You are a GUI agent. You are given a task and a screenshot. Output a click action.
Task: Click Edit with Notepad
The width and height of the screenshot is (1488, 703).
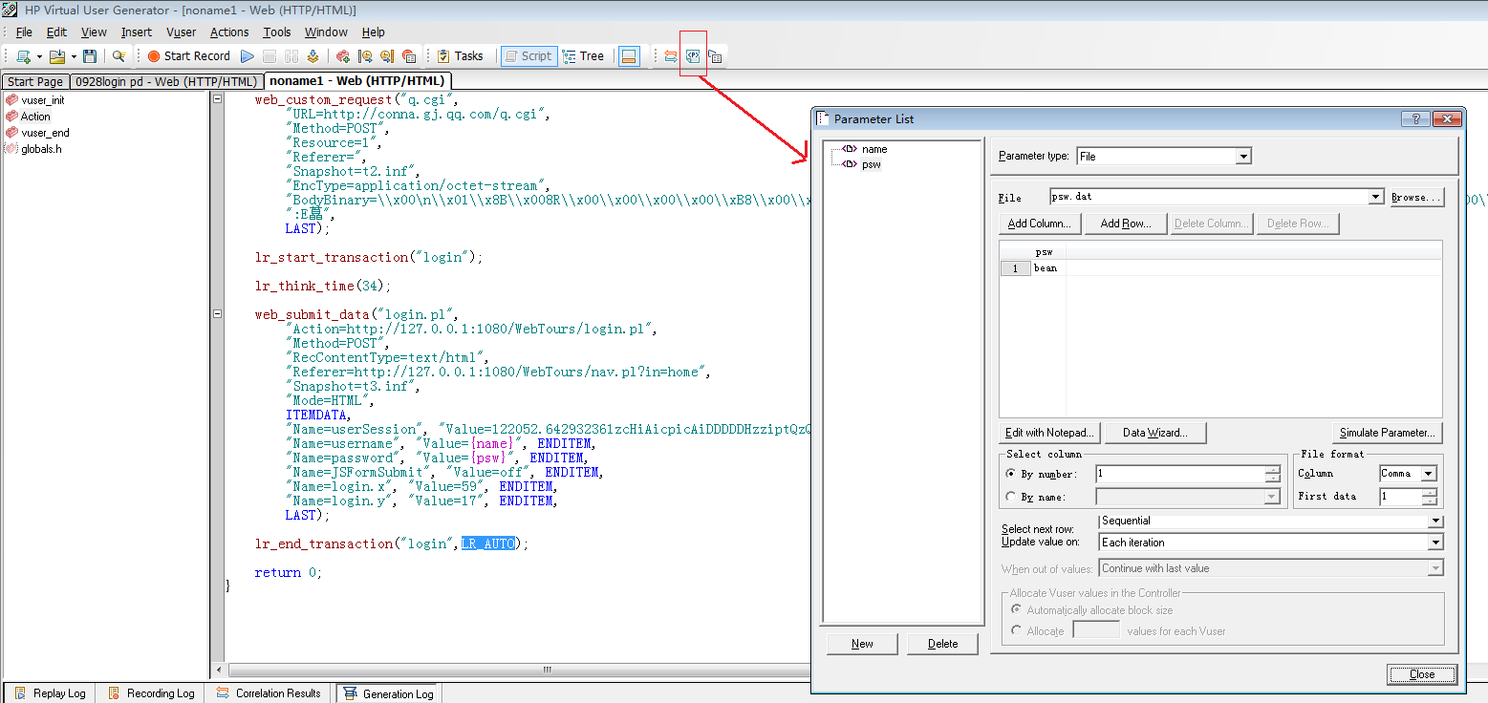1049,433
